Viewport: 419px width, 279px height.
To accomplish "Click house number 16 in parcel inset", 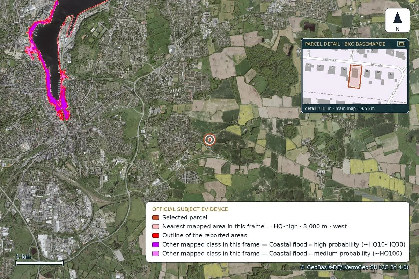I will tap(367, 71).
